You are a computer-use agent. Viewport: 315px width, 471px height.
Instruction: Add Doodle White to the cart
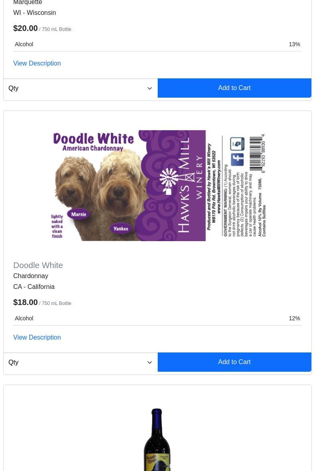(234, 362)
